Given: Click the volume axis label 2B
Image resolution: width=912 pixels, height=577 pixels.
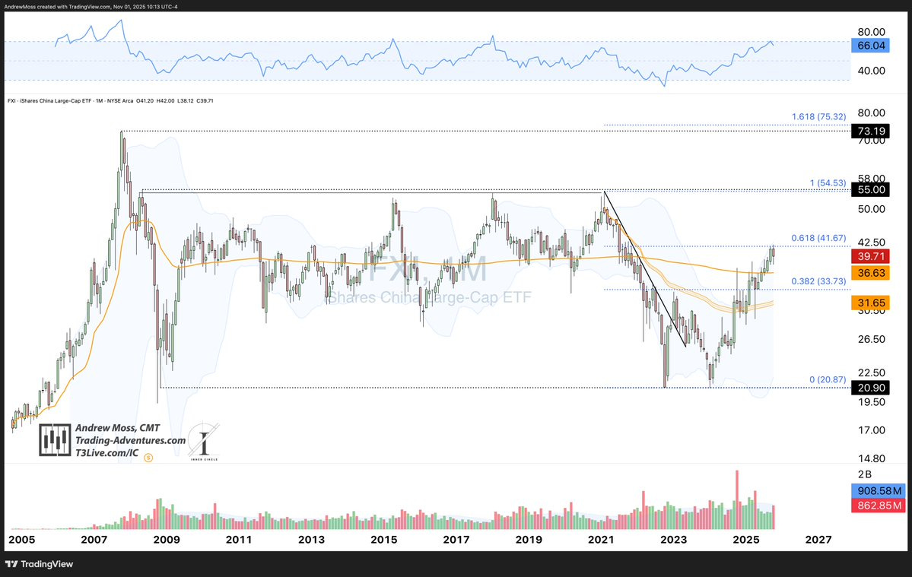Looking at the screenshot, I should (865, 474).
